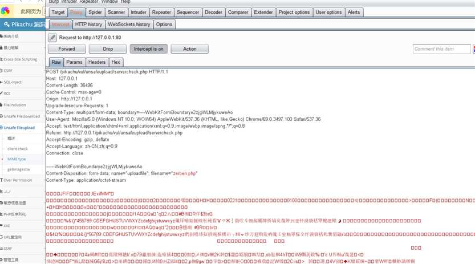Click the key icon next to Pikachu title
This screenshot has width=475, height=264.
(x=6, y=24)
